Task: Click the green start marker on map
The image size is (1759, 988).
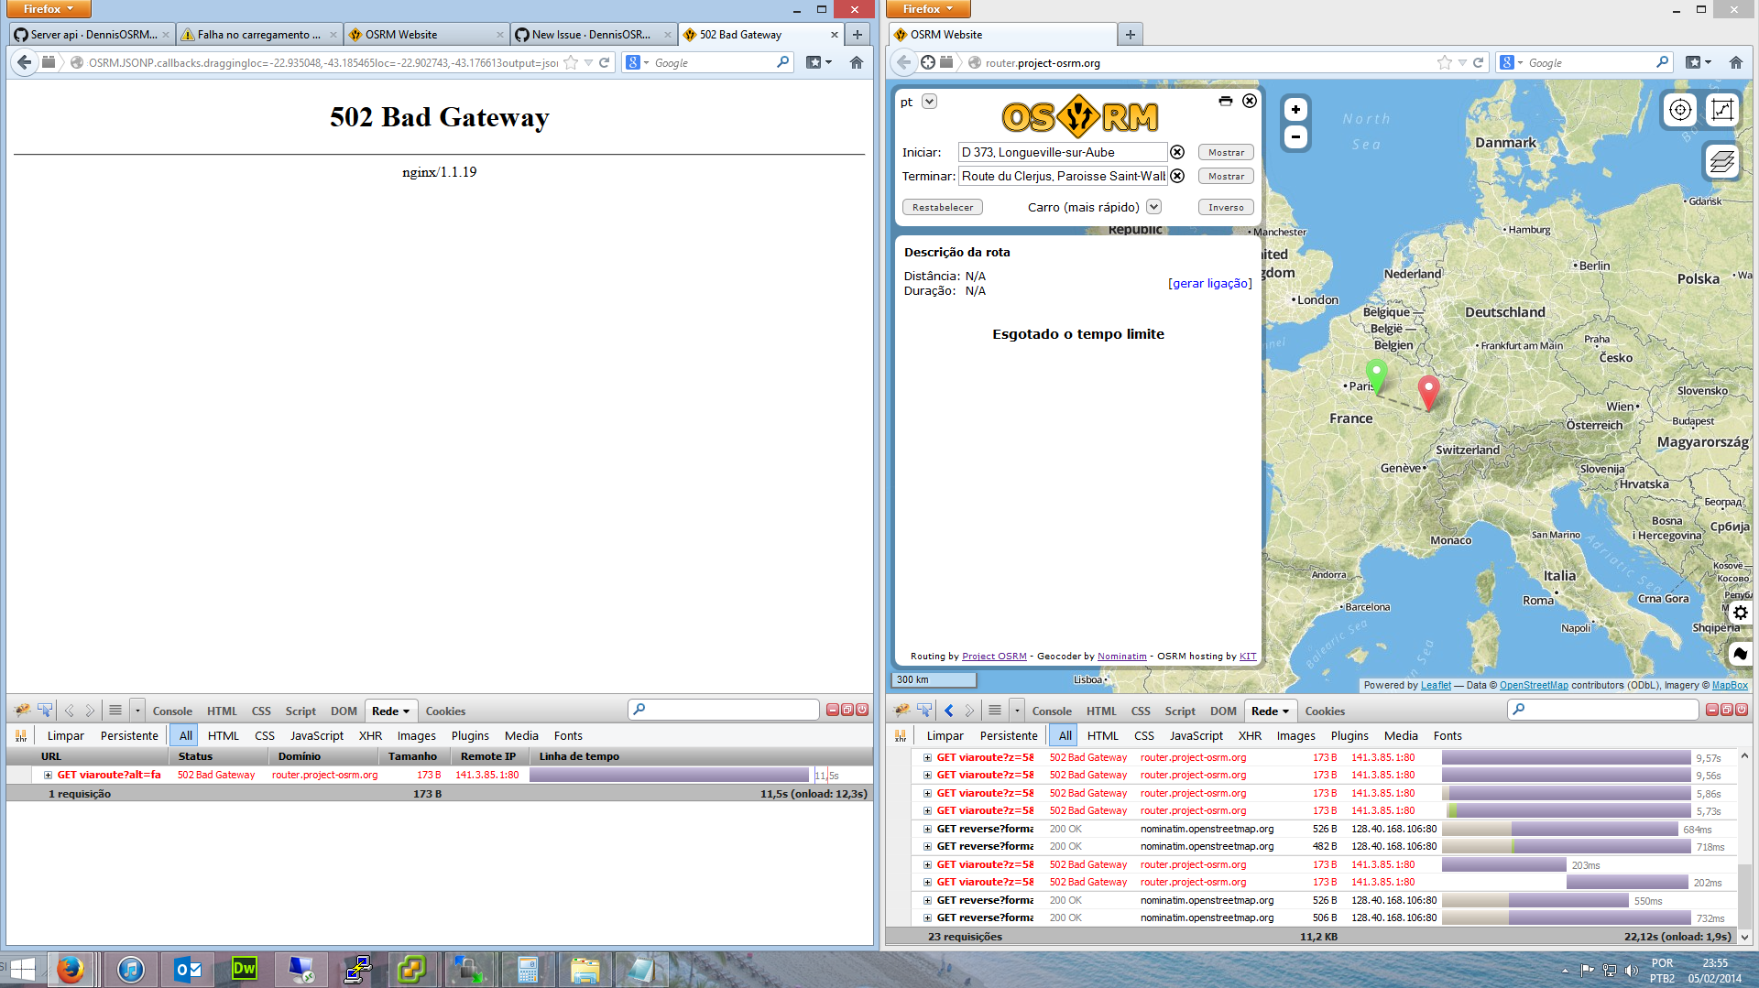Action: (x=1376, y=375)
